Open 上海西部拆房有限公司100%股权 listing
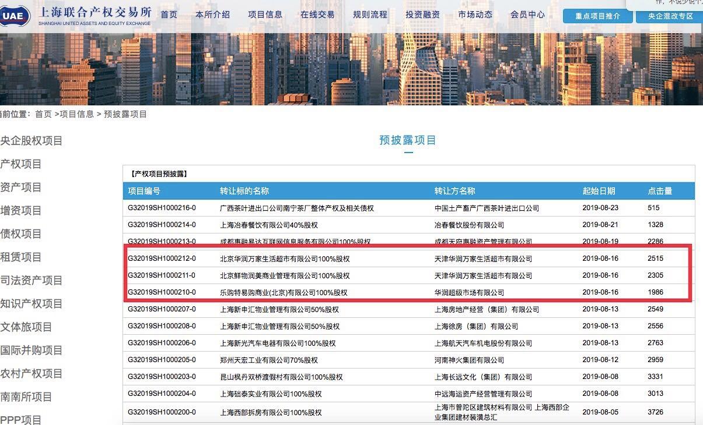 coord(271,412)
